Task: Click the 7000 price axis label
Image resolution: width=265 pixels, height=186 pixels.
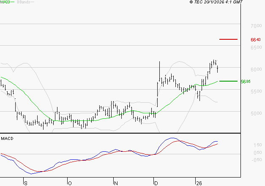Action: click(x=256, y=26)
